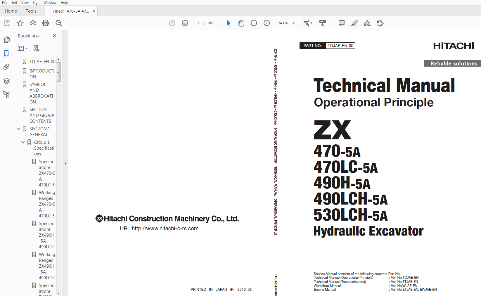Screen dimensions: 481x296
Task: Open INTRODUCTION bookmark
Action: (x=42, y=74)
